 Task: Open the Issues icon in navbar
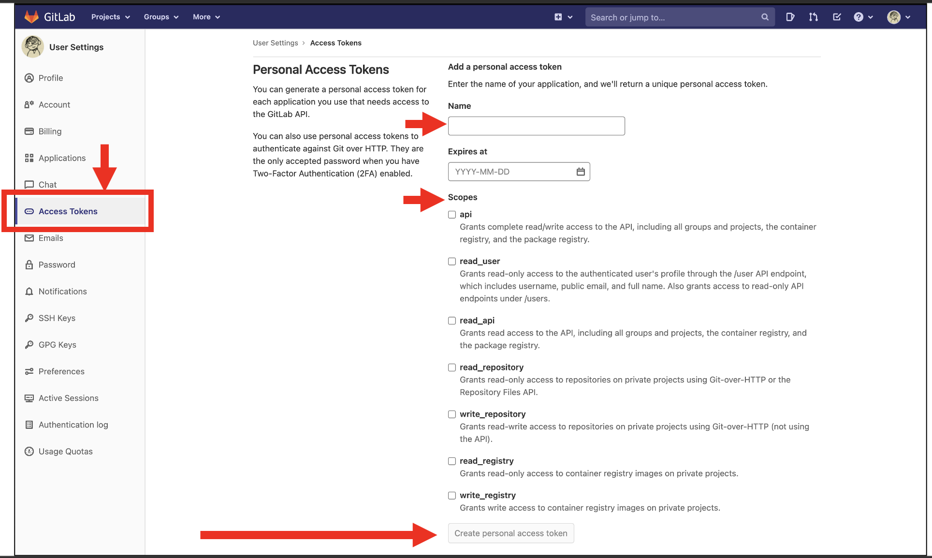(790, 17)
